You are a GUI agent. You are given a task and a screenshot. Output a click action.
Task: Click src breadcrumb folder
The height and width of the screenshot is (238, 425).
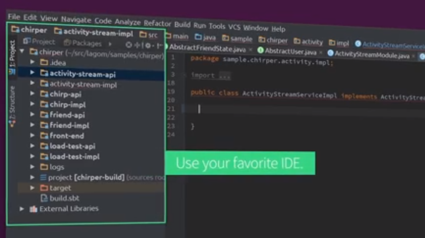tap(148, 35)
